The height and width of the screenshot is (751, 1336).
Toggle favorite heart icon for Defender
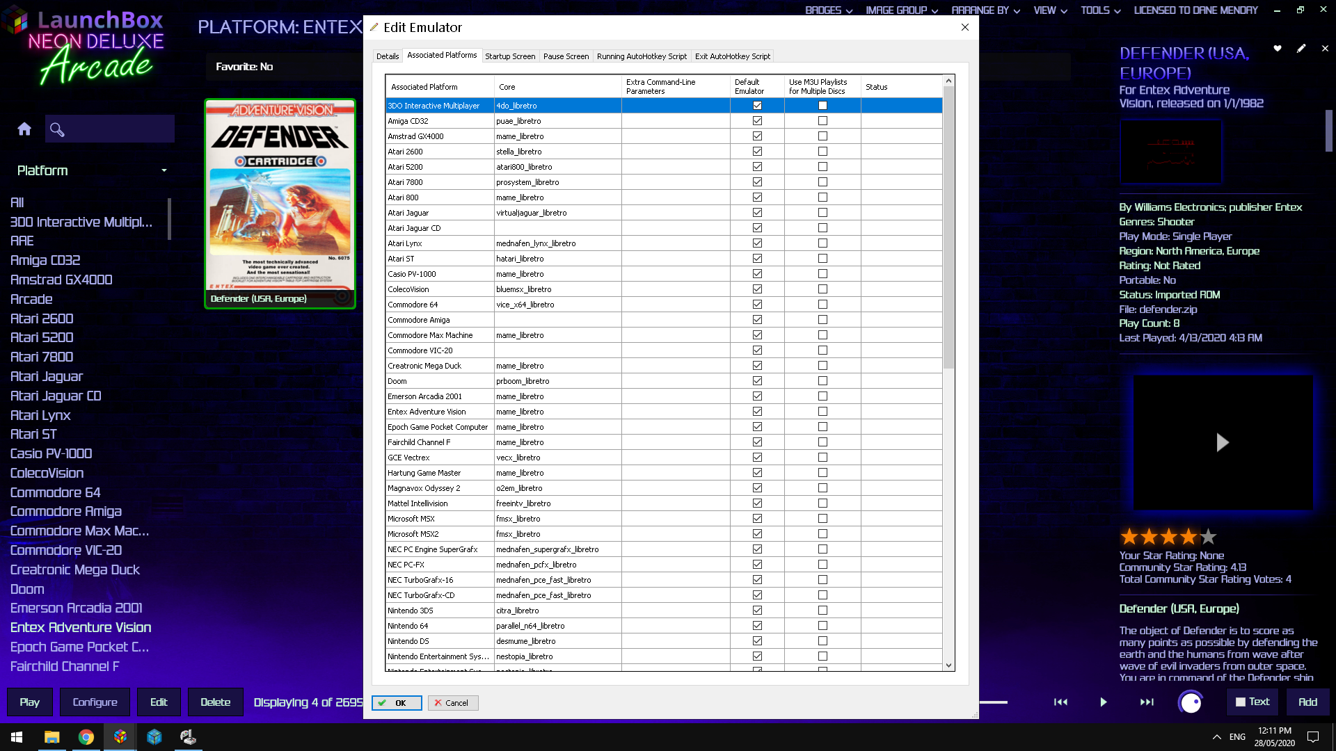click(x=1278, y=49)
